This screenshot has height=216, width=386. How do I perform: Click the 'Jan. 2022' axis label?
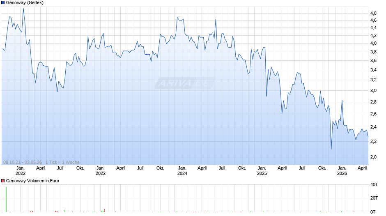(20, 171)
